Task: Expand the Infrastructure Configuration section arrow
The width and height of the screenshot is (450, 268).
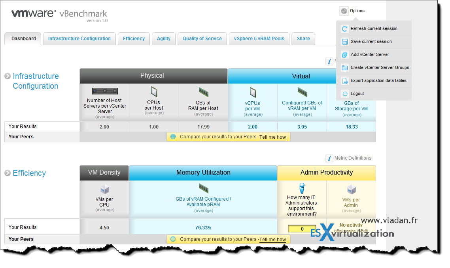Action: [x=8, y=76]
